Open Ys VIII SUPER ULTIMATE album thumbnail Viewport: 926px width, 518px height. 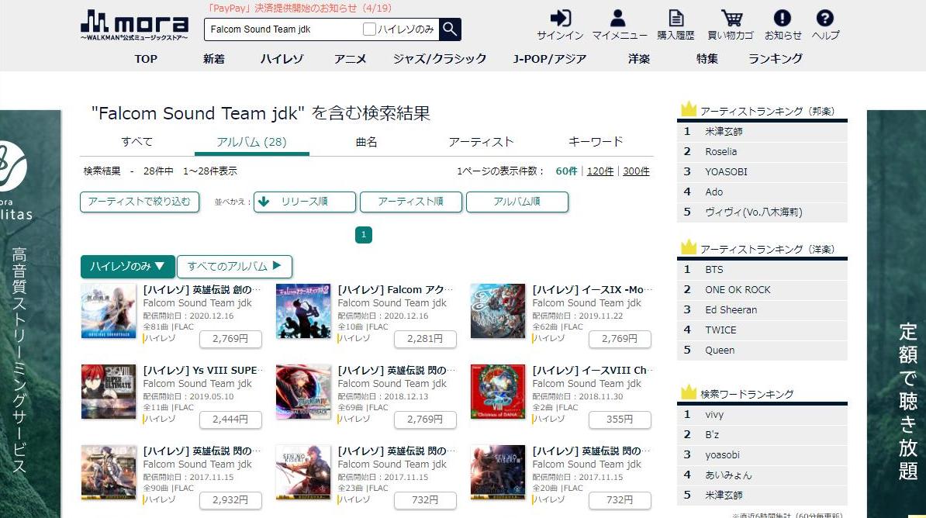pos(108,392)
